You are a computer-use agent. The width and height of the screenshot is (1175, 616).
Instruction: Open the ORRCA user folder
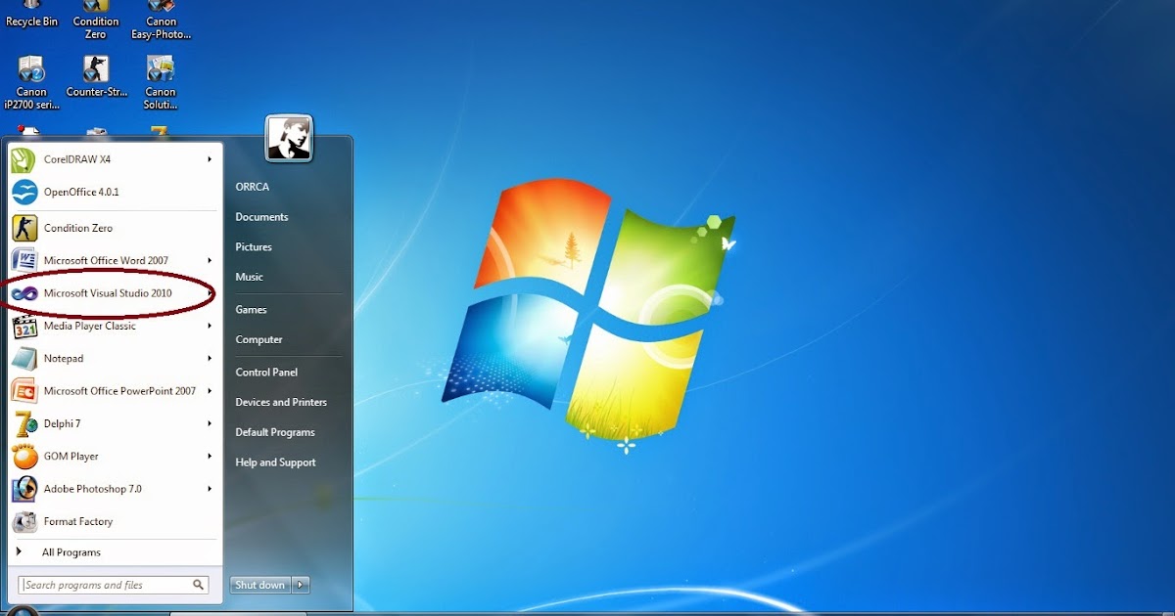pos(252,187)
